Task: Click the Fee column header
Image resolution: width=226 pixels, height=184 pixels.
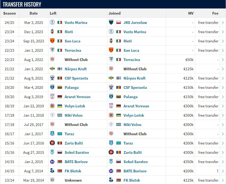Action: tap(215, 13)
